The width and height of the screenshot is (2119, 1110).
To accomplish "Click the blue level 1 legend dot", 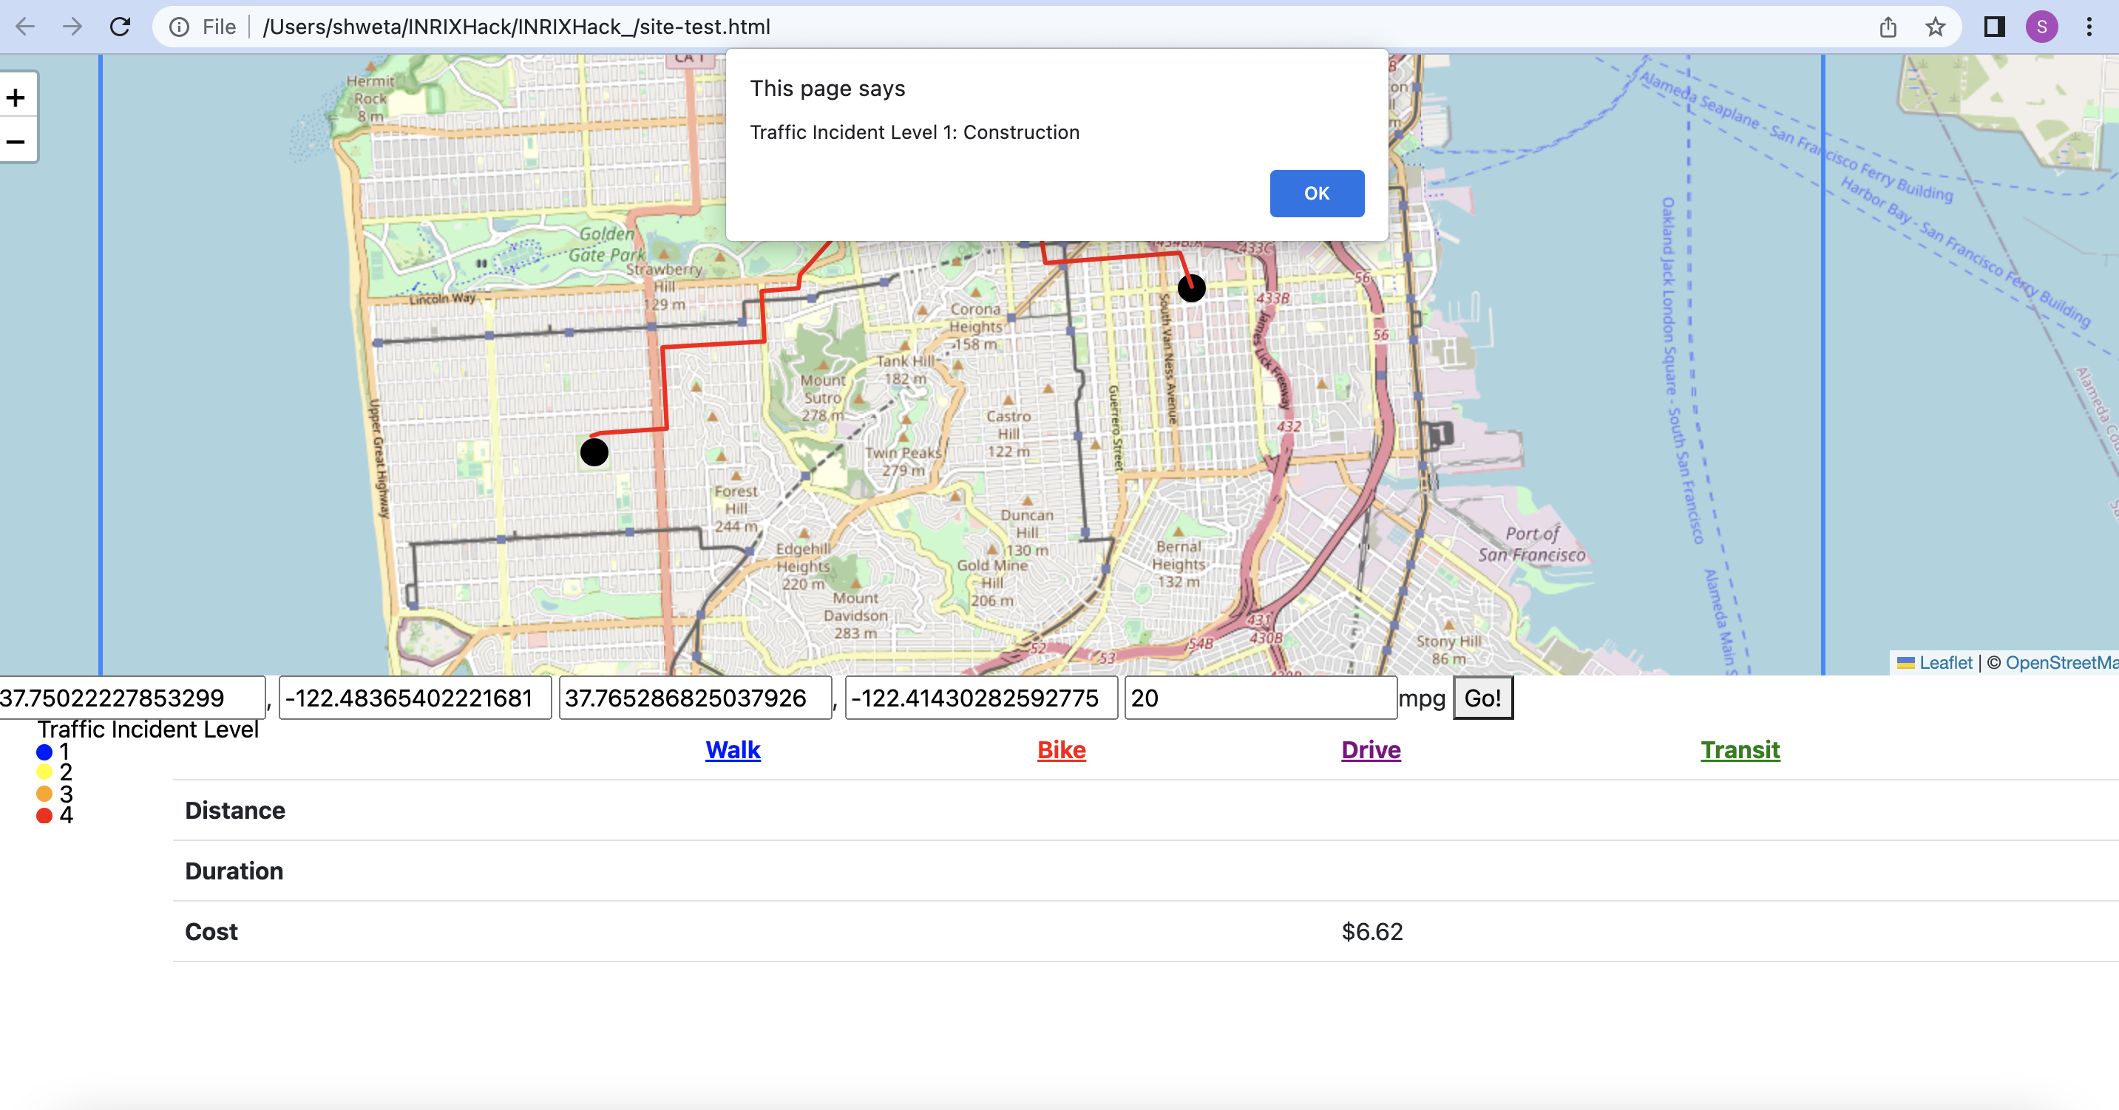I will click(x=44, y=752).
